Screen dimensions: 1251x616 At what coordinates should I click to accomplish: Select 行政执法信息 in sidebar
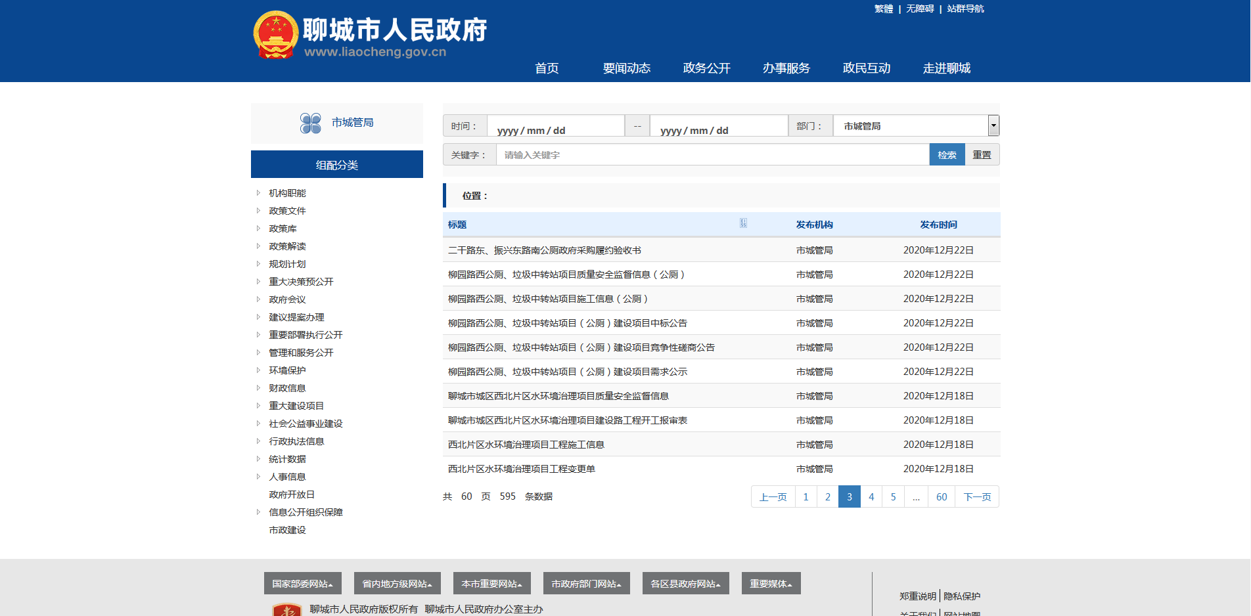296,441
